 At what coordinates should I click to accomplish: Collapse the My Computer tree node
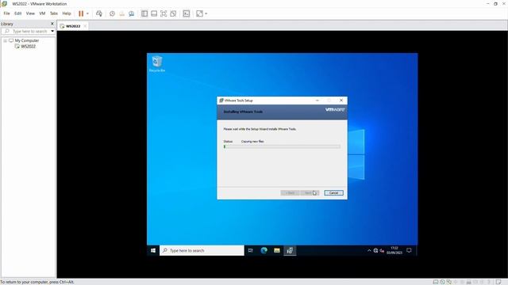click(6, 40)
